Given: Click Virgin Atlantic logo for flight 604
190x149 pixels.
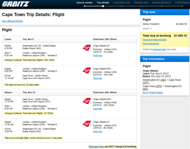Looking at the screenshot, I should (x=87, y=101).
